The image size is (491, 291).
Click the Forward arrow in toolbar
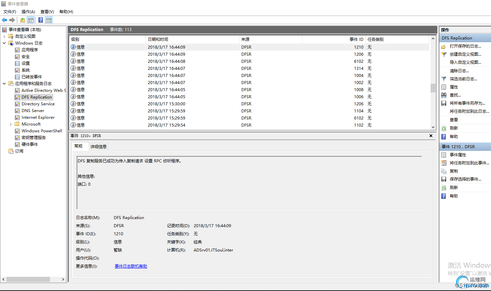(x=12, y=20)
